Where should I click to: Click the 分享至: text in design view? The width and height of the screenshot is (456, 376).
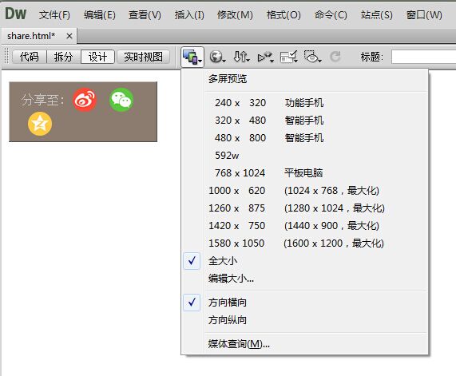42,100
